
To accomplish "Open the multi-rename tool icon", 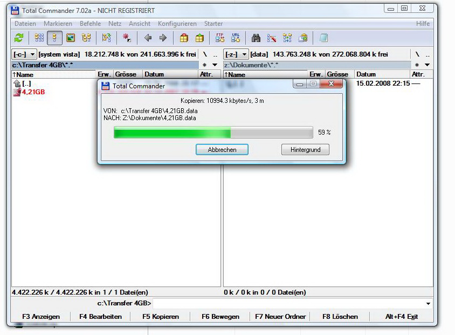I will [x=272, y=38].
